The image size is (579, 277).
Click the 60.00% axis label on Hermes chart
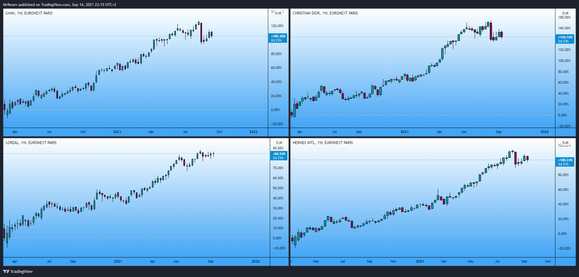tap(564, 190)
